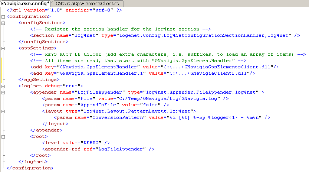Click the closing appSettings tag
The width and height of the screenshot is (309, 172).
pos(39,80)
